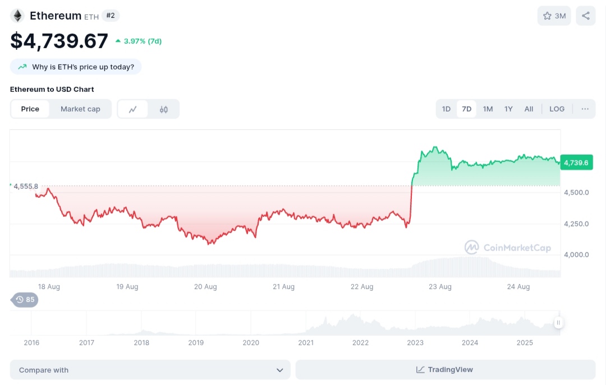
Task: Set chart range to 1M
Action: pos(488,109)
